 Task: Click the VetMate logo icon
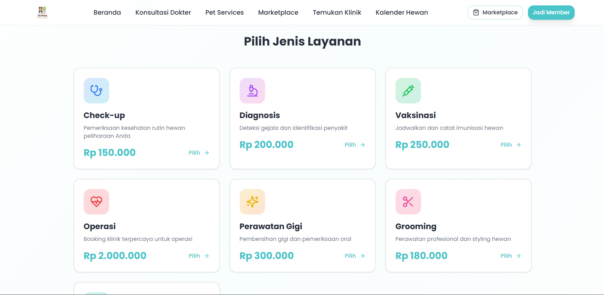(x=42, y=12)
